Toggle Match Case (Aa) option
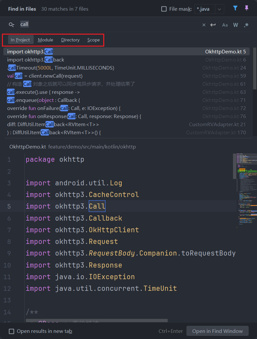Screen dimensions: 257x339 [225, 25]
